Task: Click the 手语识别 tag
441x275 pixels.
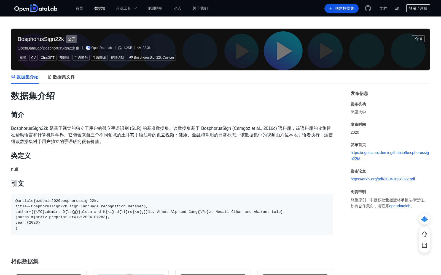Action: [x=81, y=58]
